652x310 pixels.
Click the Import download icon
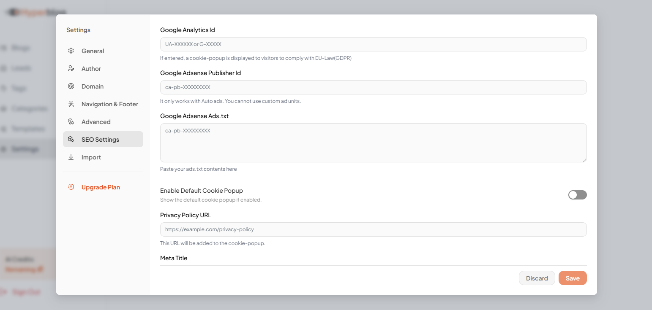coord(71,157)
